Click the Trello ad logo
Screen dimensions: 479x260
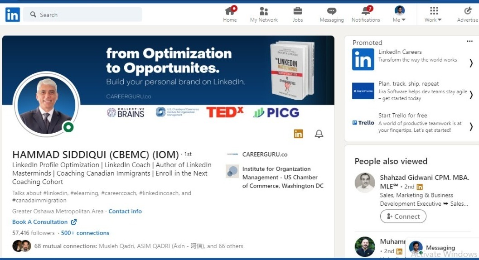click(363, 122)
